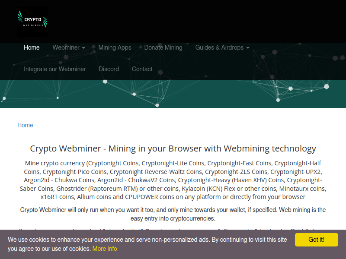Select the Crypto Webminer page heading
Image resolution: width=346 pixels, height=259 pixels.
173,148
